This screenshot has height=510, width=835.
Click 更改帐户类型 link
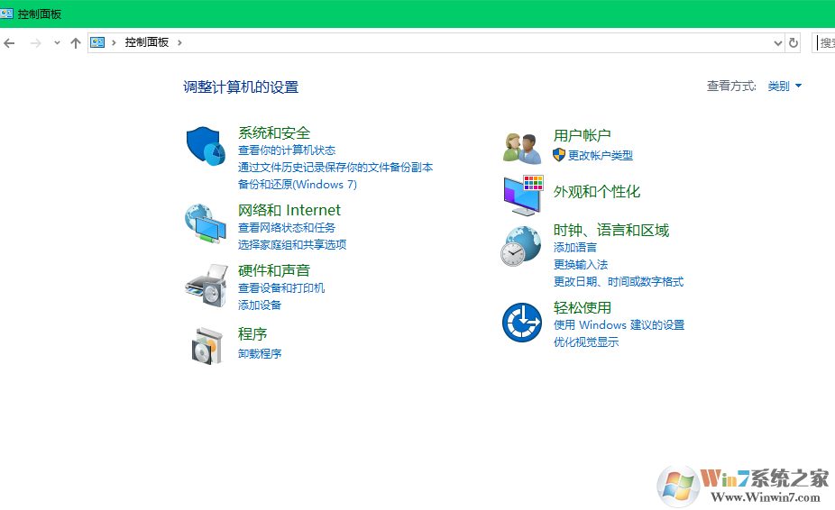[x=600, y=156]
